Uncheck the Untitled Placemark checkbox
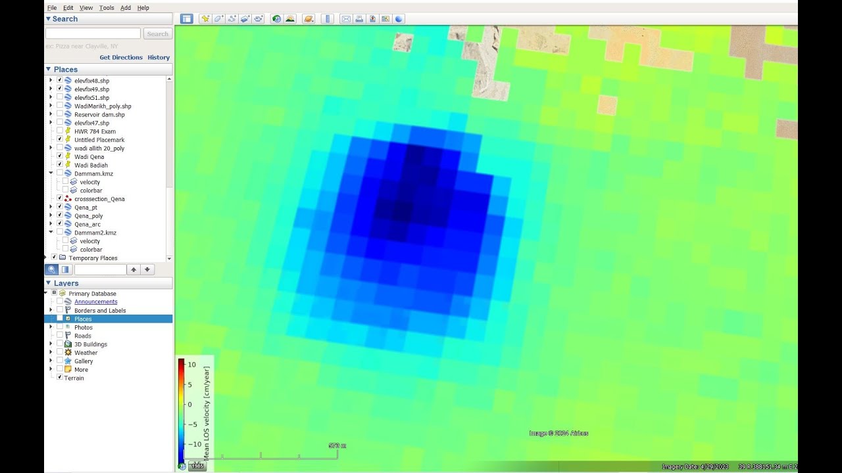The image size is (842, 473). pyautogui.click(x=60, y=139)
